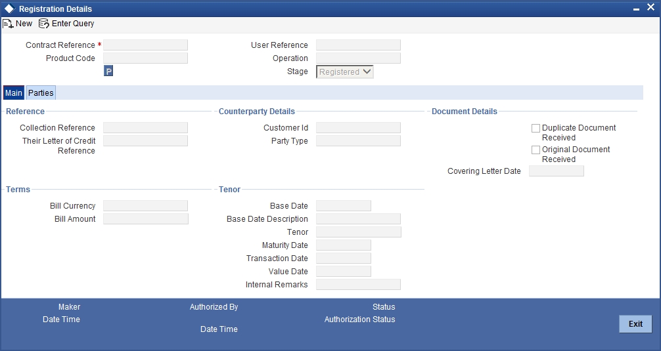
Task: Click the Covering Letter Date field
Action: pos(557,171)
